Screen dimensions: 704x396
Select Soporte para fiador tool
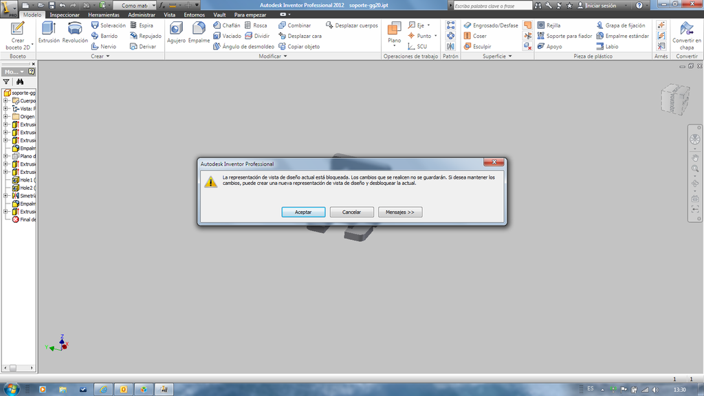click(564, 36)
